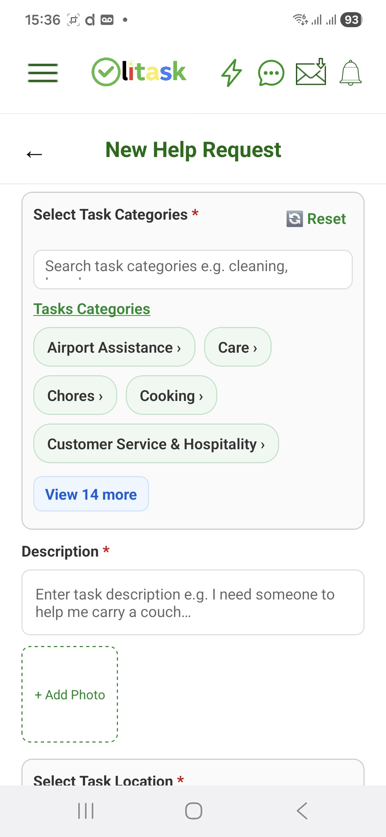Click into the task description box
This screenshot has height=837, width=386.
pos(193,602)
